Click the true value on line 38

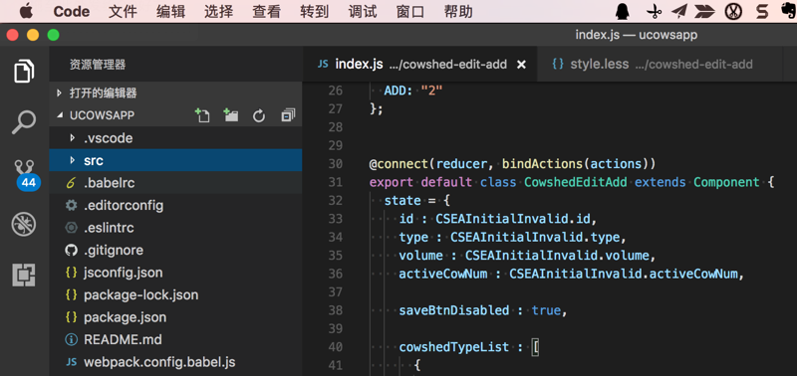(546, 310)
